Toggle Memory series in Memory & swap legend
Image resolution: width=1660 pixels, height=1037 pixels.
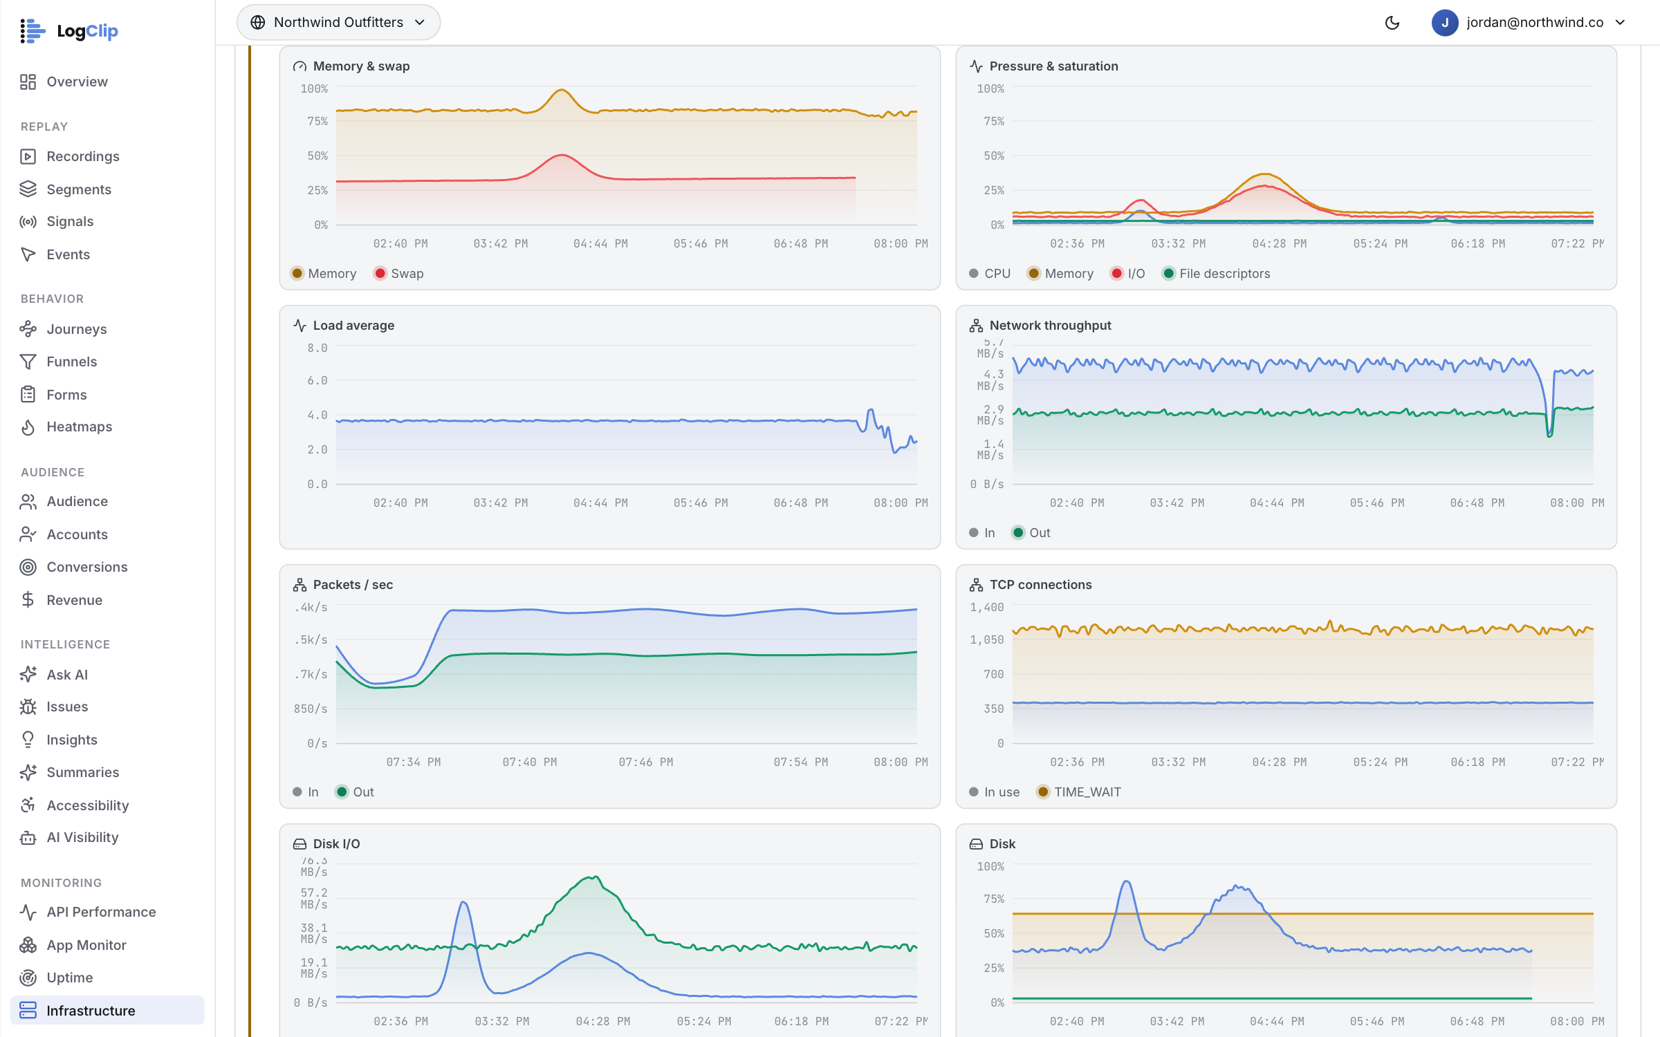coord(324,274)
